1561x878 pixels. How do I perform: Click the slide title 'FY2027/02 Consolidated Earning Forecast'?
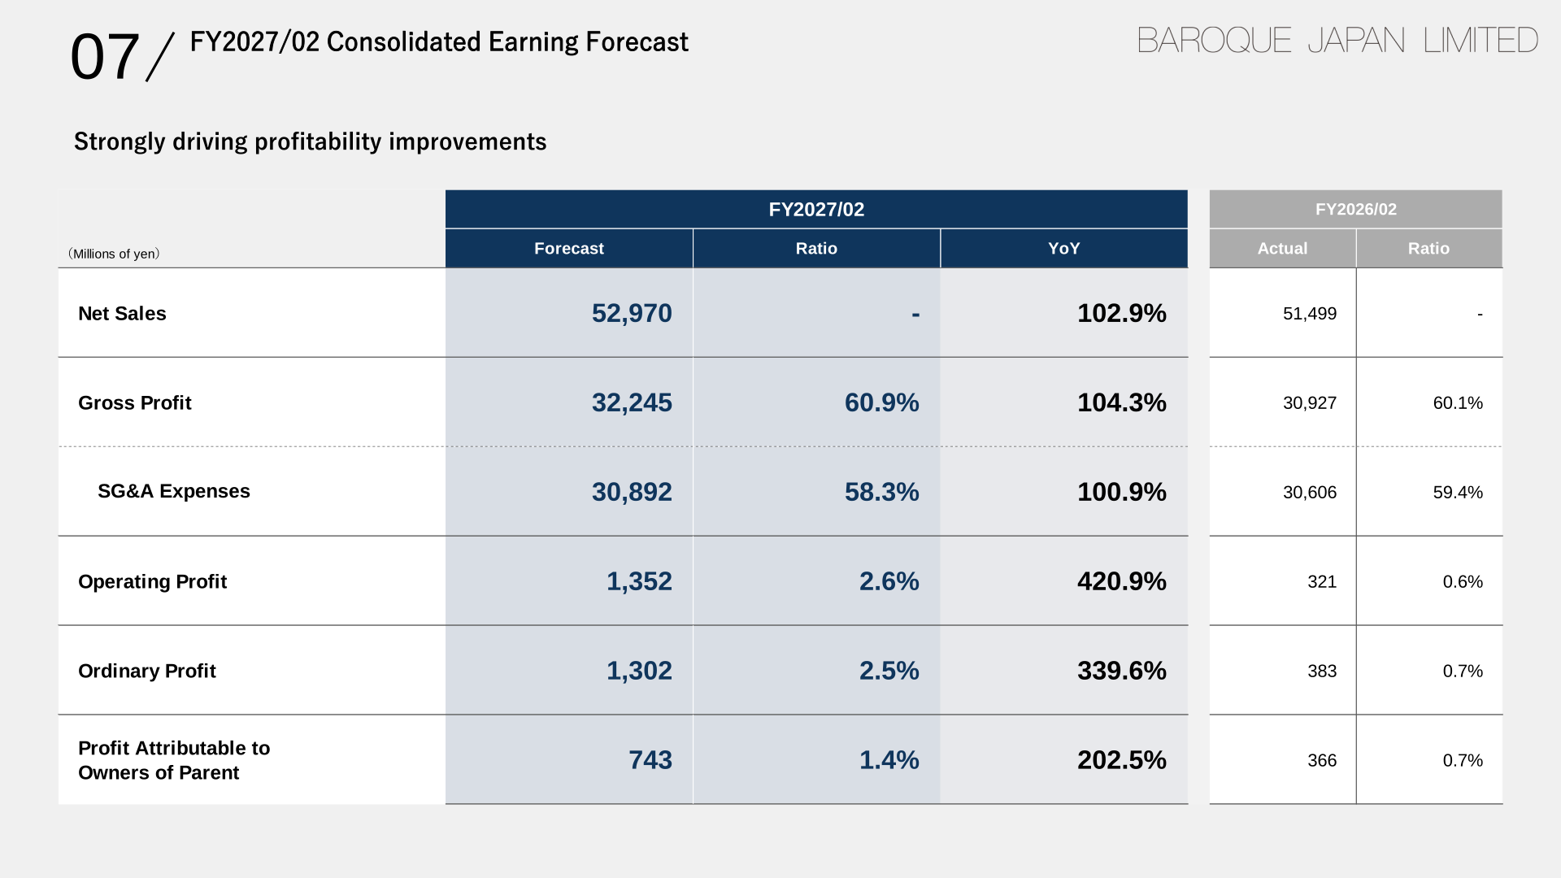coord(439,42)
